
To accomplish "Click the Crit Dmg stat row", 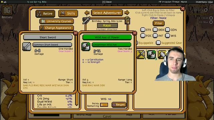I will tap(55, 99).
